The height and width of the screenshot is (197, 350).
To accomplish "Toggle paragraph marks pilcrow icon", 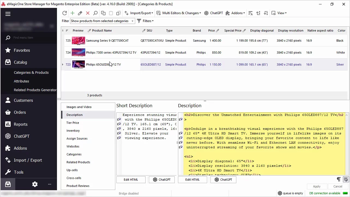I will (339, 179).
